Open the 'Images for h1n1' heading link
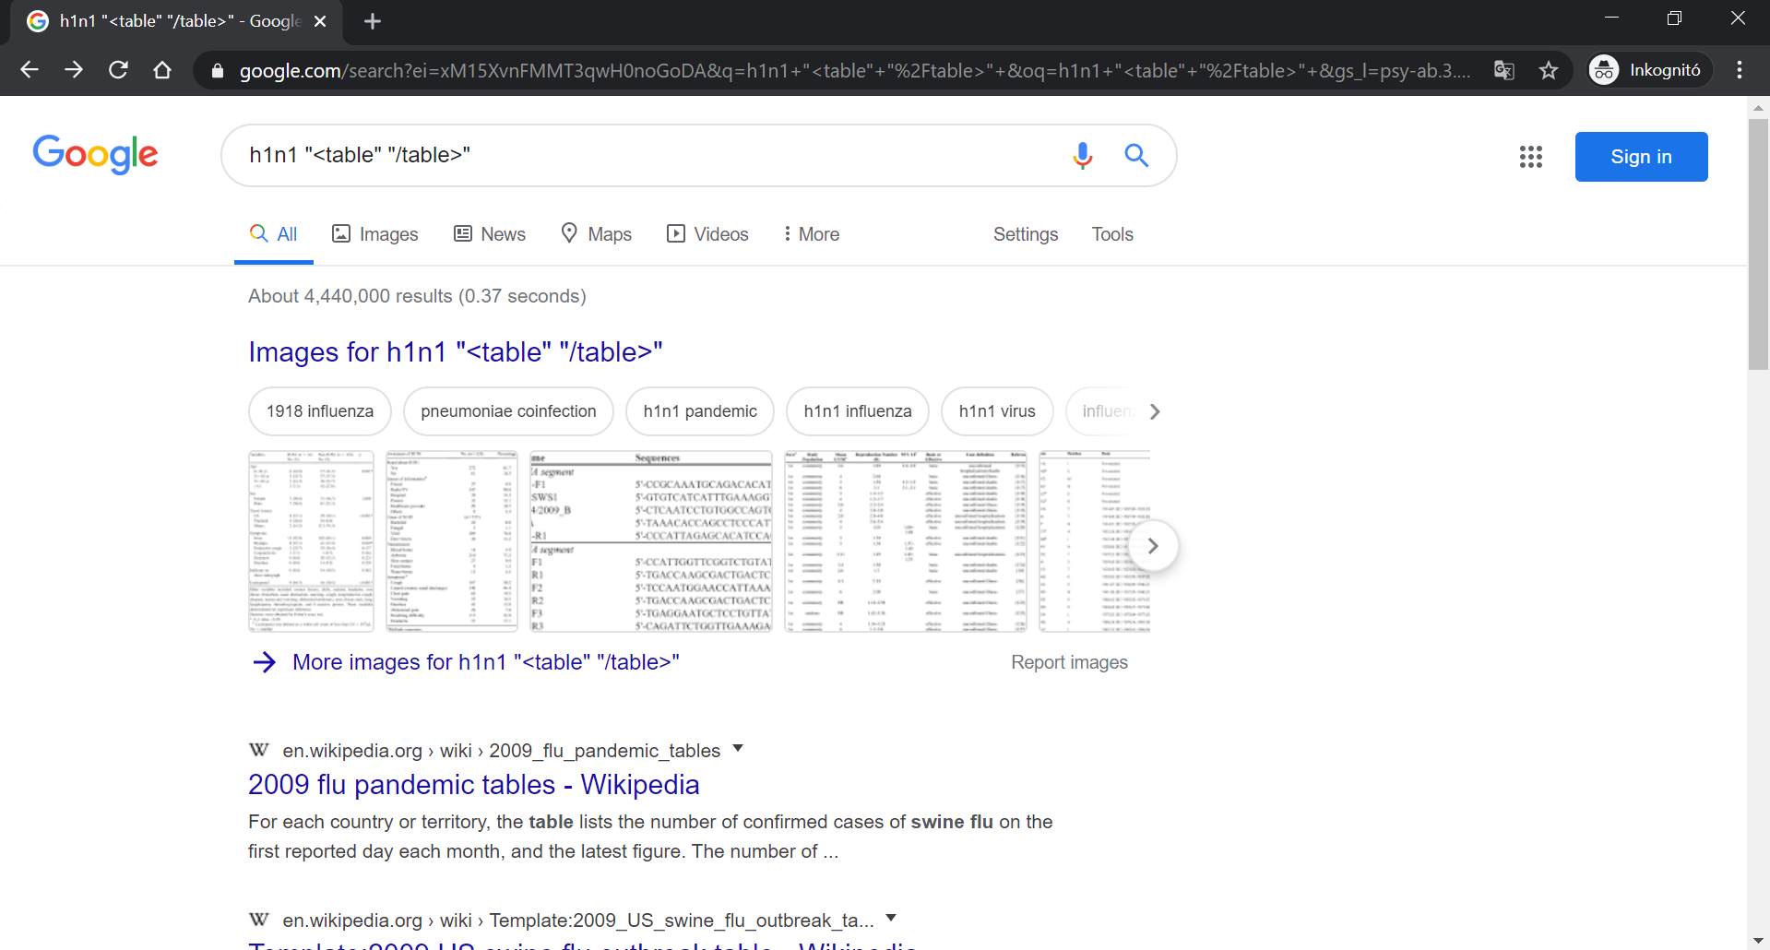This screenshot has width=1770, height=950. [456, 351]
